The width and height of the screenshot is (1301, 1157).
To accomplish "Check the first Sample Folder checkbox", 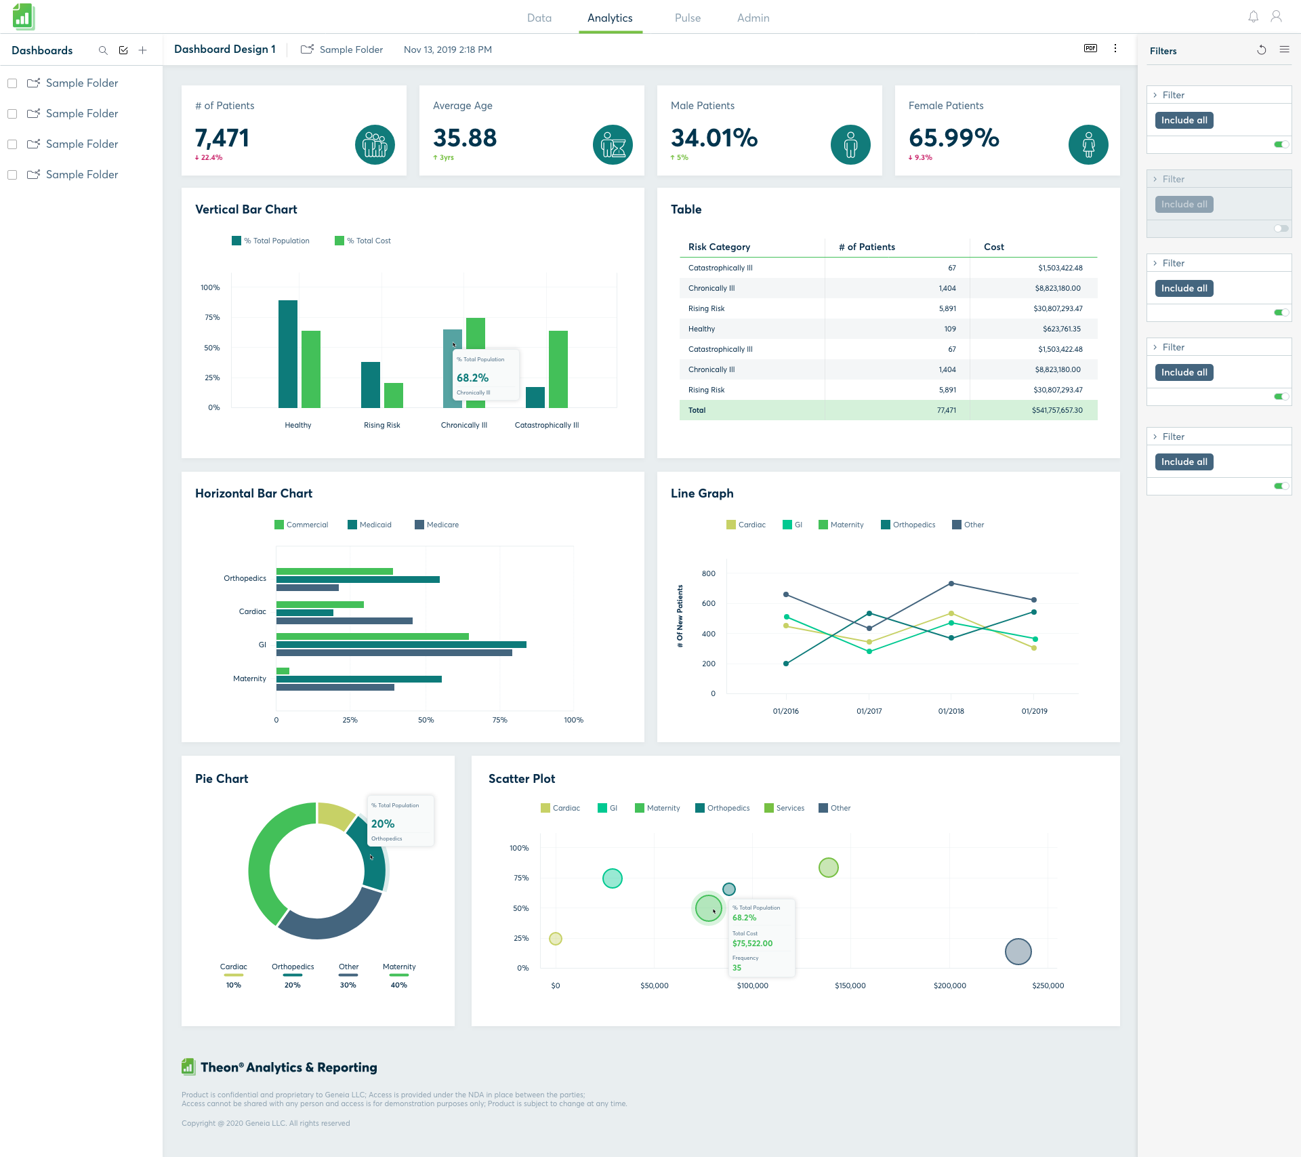I will click(x=12, y=83).
